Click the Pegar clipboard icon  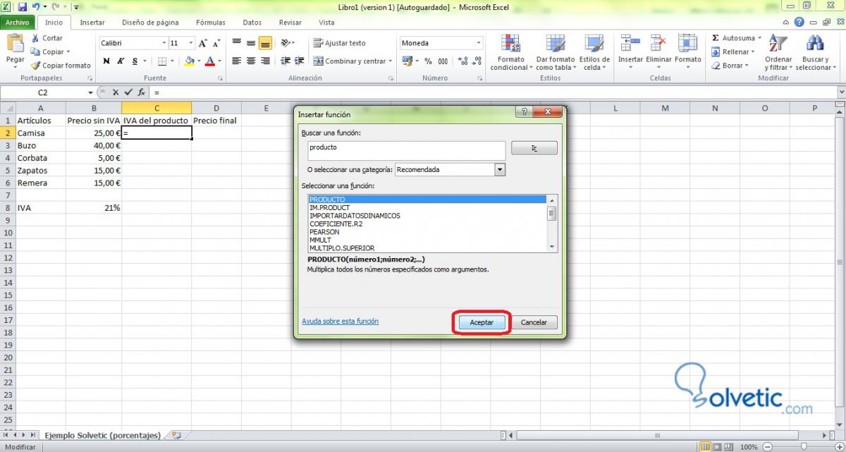tap(15, 44)
